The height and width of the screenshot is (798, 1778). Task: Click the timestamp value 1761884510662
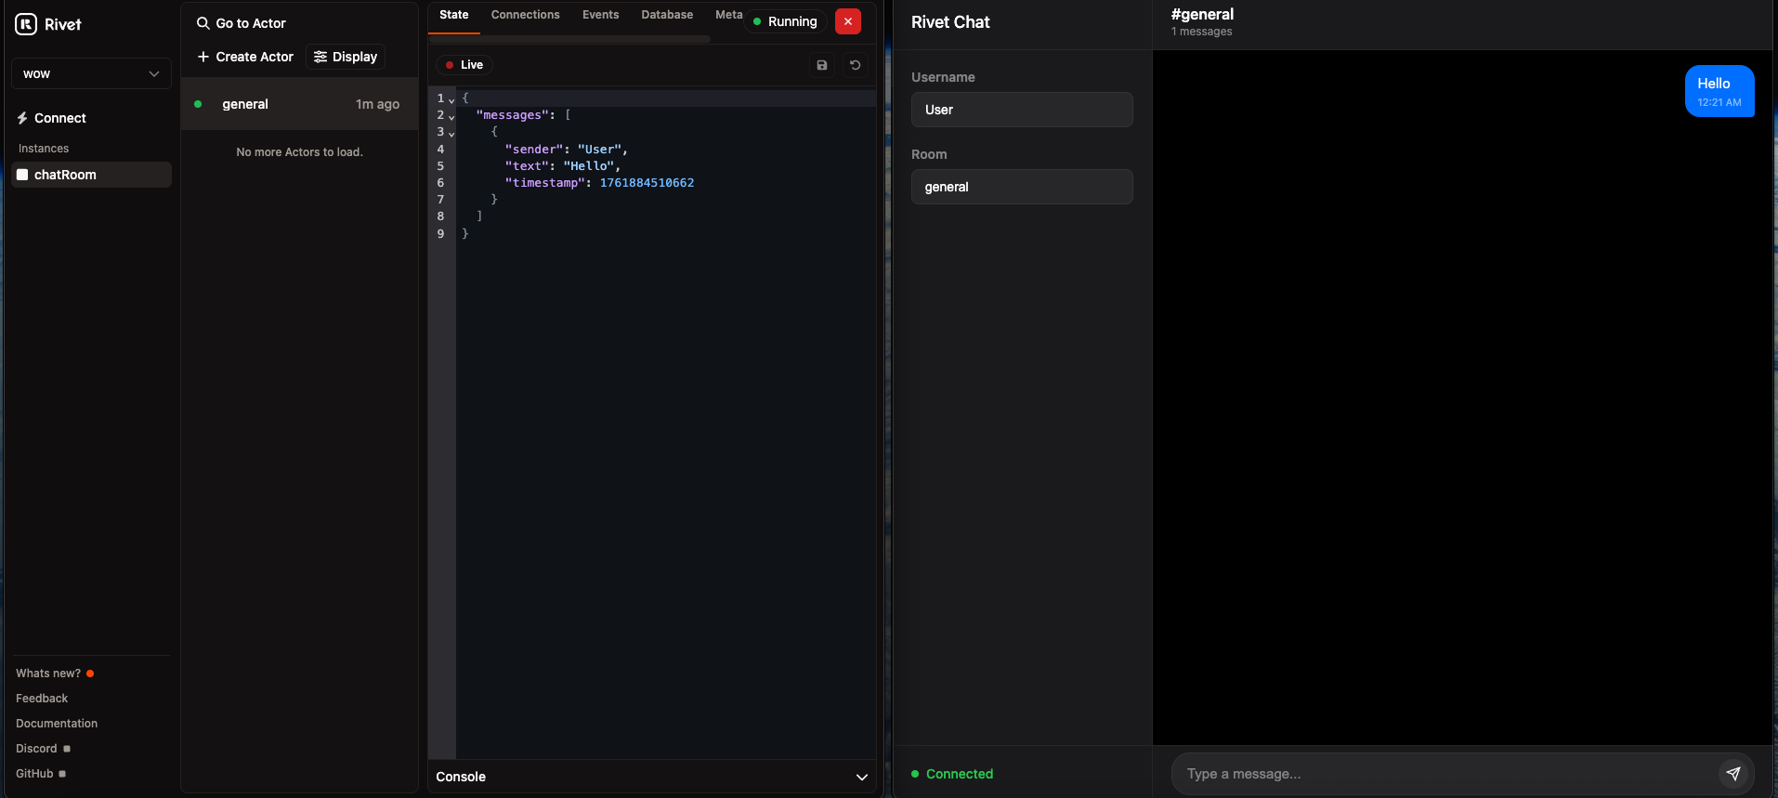point(647,183)
